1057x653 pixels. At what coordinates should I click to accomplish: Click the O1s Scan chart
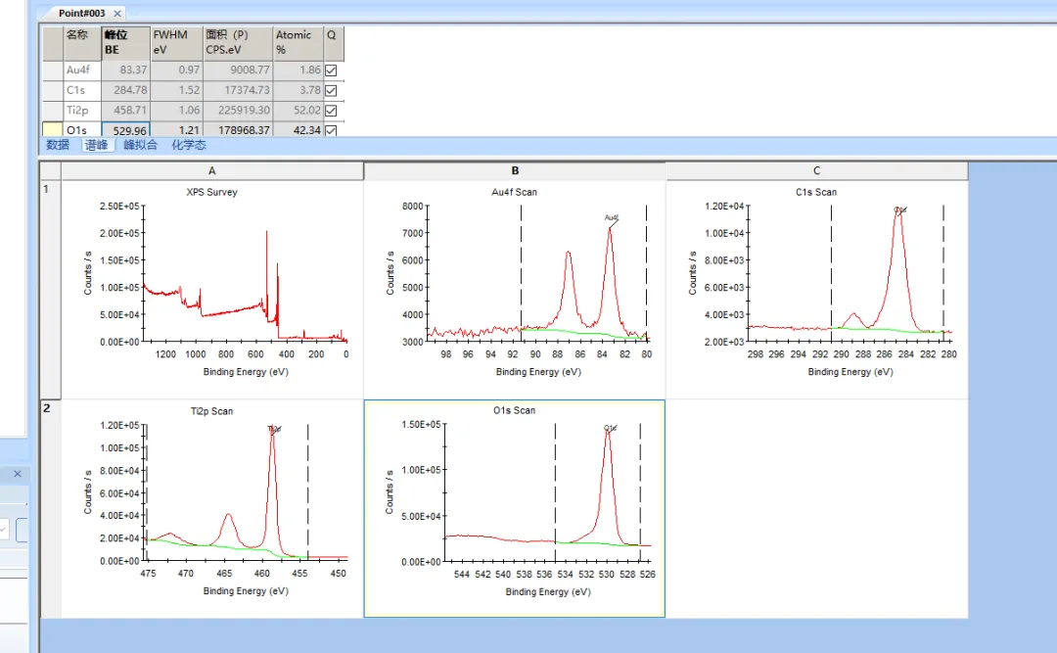pyautogui.click(x=515, y=507)
